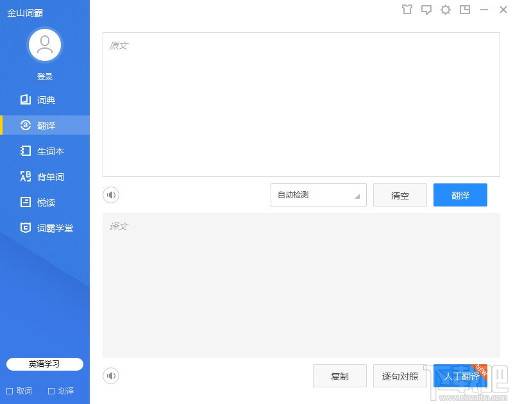
Task: Play audio of the source text
Action: pos(111,195)
